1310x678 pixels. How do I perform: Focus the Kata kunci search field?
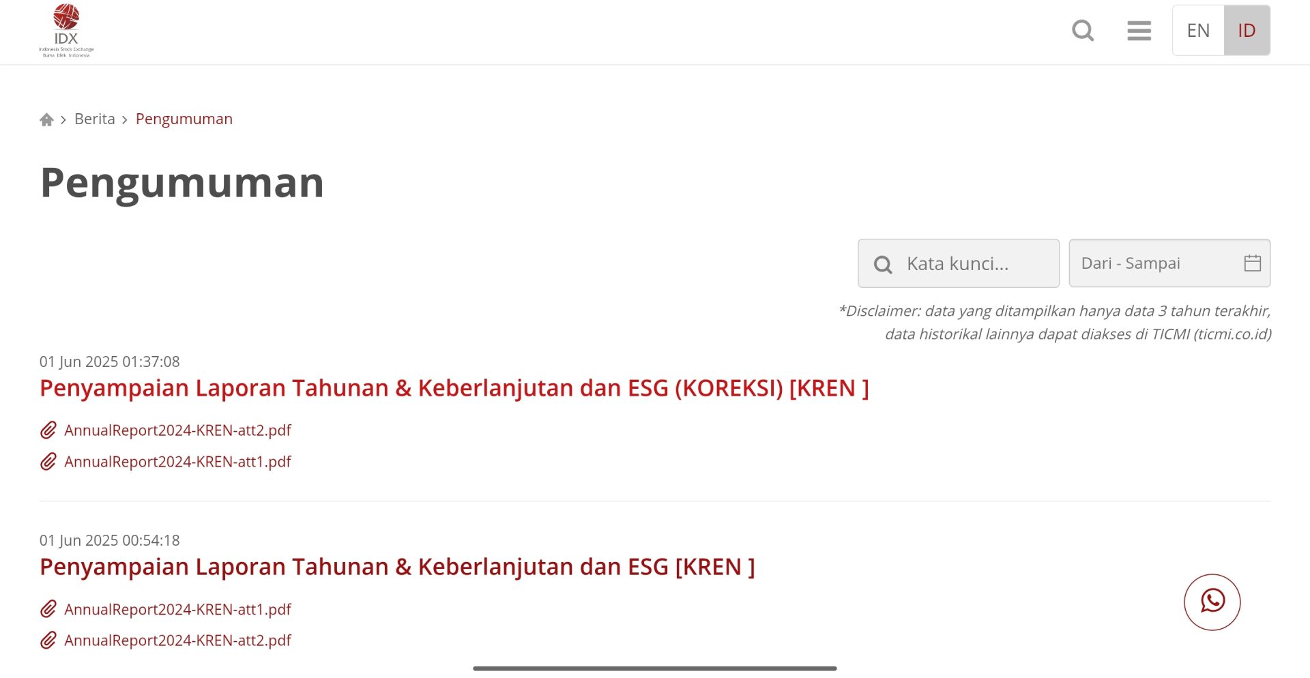958,263
